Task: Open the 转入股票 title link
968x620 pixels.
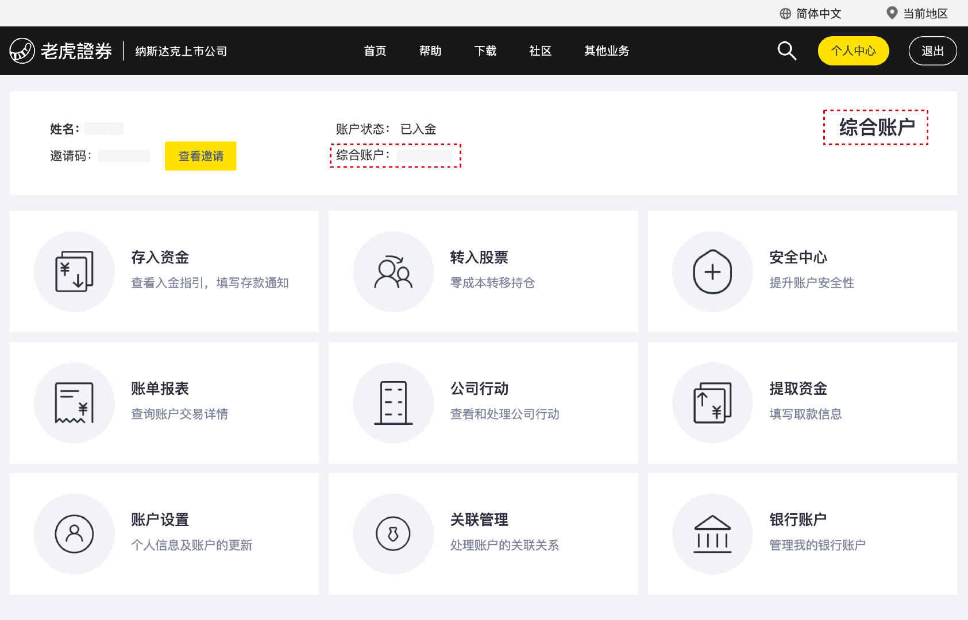Action: point(479,257)
